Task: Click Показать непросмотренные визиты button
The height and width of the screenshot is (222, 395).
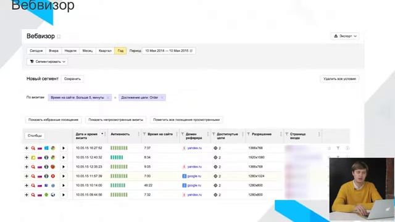Action: (116, 120)
